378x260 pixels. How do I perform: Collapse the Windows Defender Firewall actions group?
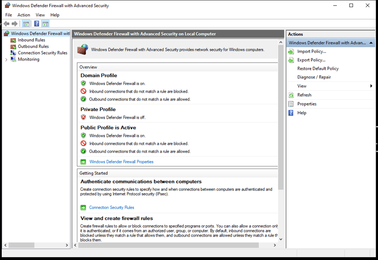point(371,43)
